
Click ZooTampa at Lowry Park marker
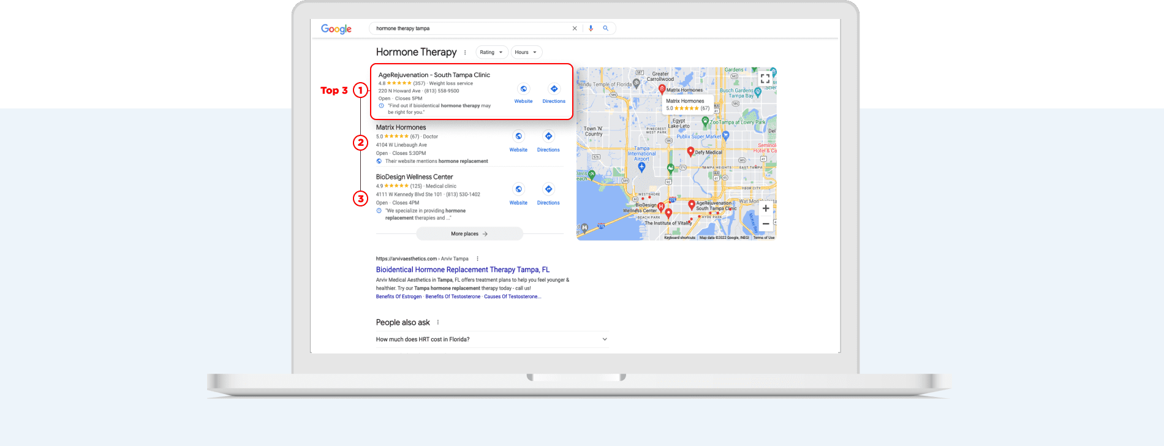click(705, 121)
